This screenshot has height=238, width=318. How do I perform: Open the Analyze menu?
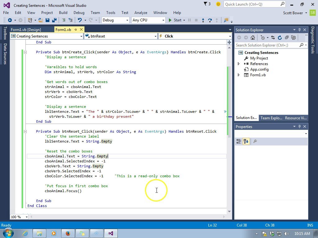(141, 13)
